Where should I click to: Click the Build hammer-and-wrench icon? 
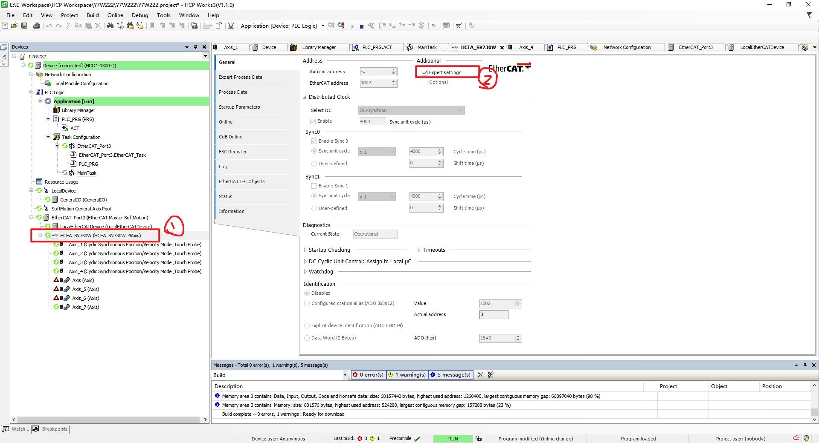tap(371, 26)
